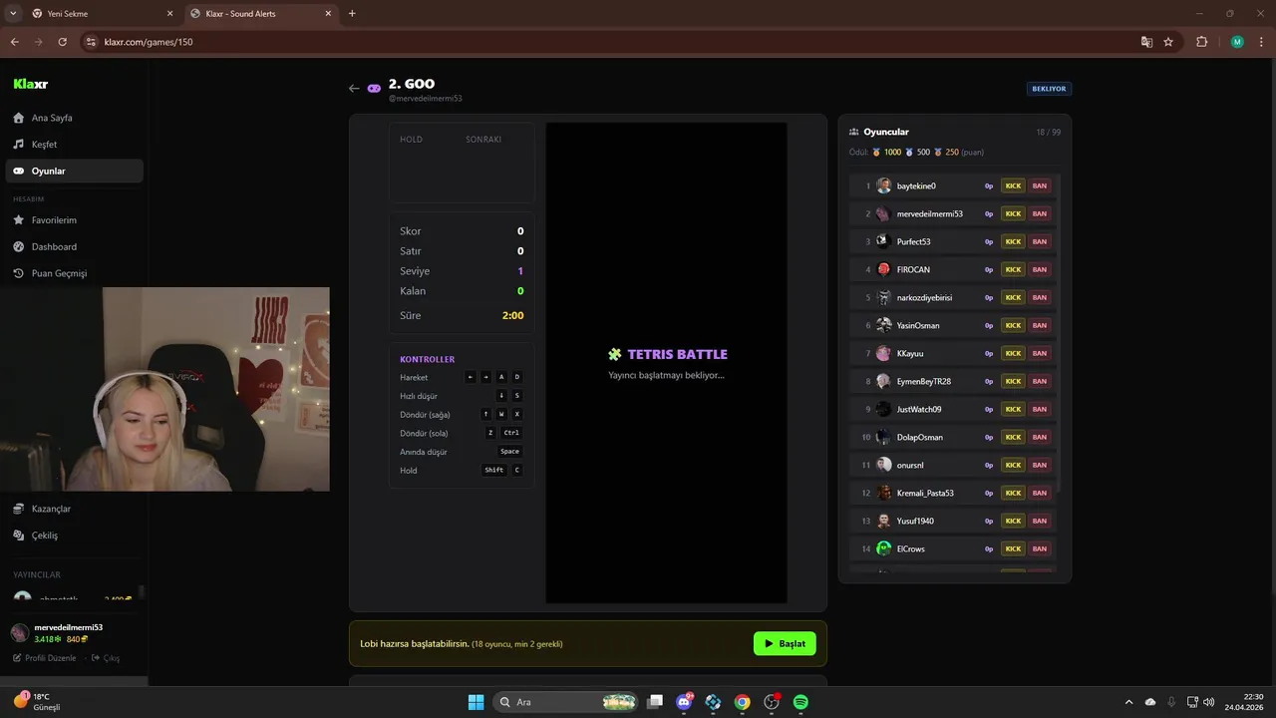Kick player DolapOsman
Screen dimensions: 1276x718
point(1013,437)
